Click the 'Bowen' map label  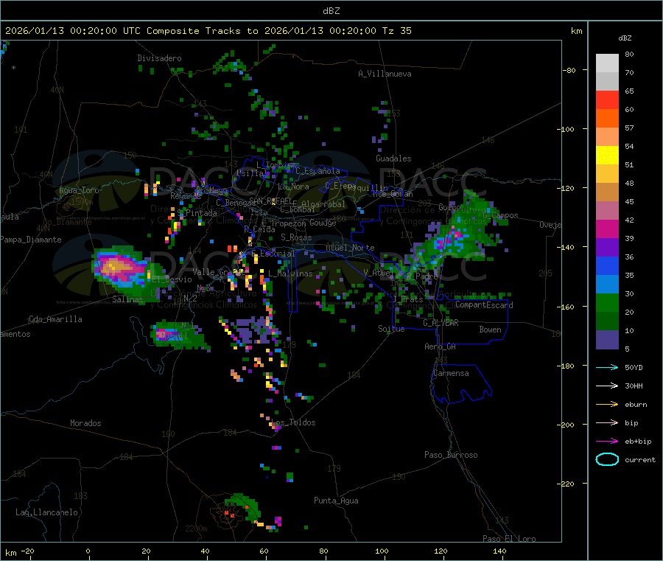click(x=490, y=330)
